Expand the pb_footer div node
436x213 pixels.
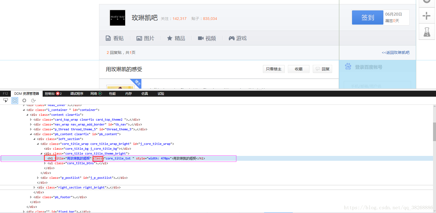click(31, 197)
